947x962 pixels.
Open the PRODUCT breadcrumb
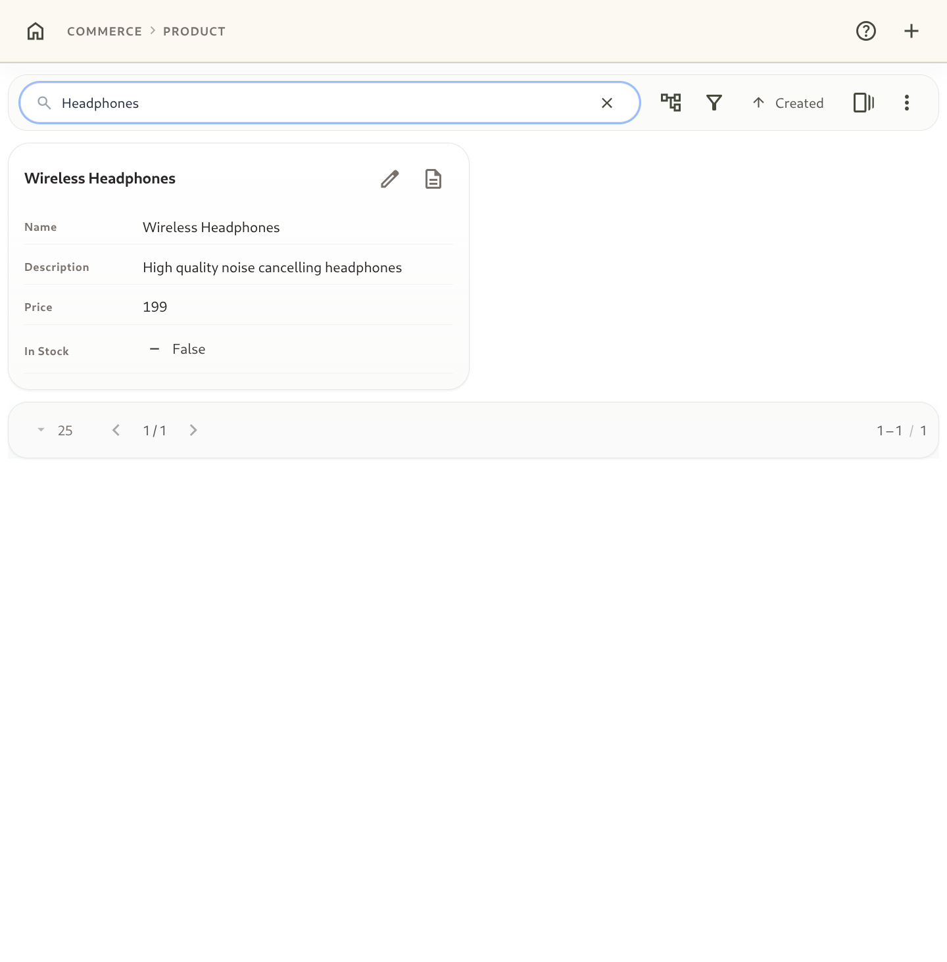[194, 32]
